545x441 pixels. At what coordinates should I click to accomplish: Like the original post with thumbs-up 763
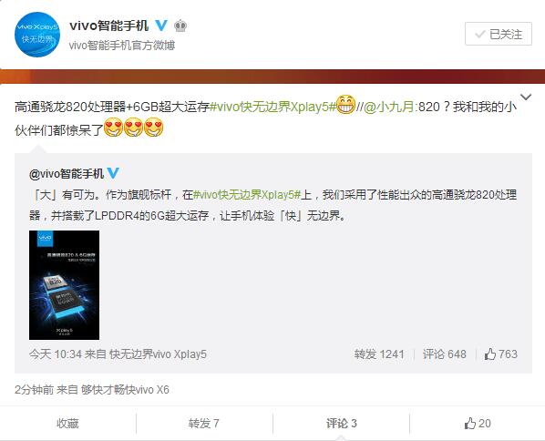pyautogui.click(x=501, y=354)
